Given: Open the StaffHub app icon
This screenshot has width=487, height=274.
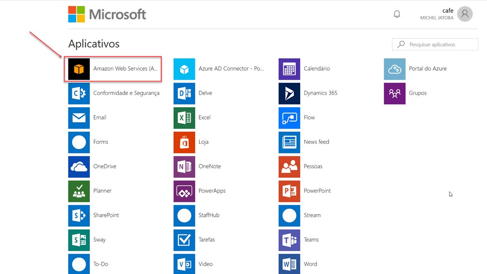Looking at the screenshot, I should point(184,216).
